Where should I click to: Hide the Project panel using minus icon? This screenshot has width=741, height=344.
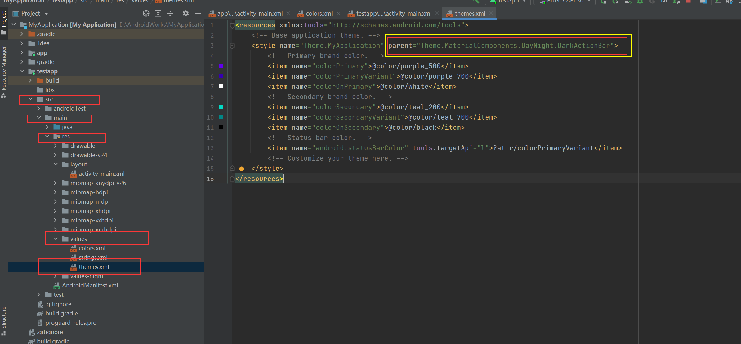[198, 13]
